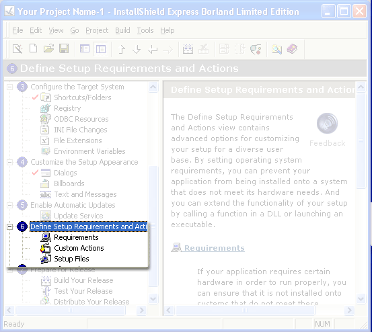Save the project with the floppy icon
Screen dimensions: 372x332
tap(64, 48)
